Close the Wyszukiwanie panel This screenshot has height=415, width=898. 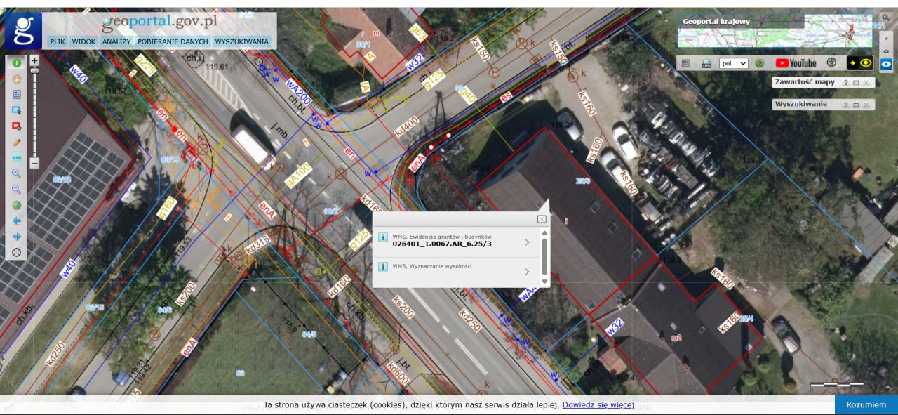click(866, 105)
